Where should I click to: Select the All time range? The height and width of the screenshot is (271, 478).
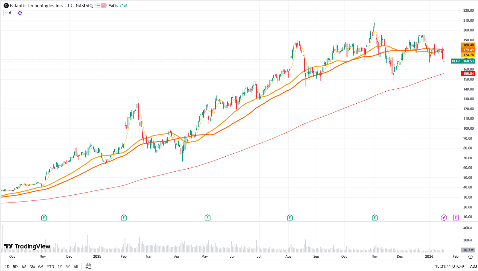click(76, 266)
